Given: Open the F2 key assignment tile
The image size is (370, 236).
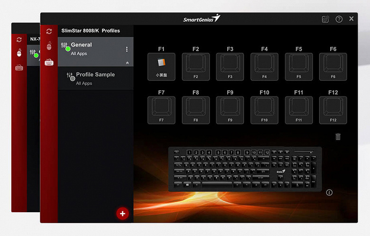Looking at the screenshot, I should click(x=196, y=66).
